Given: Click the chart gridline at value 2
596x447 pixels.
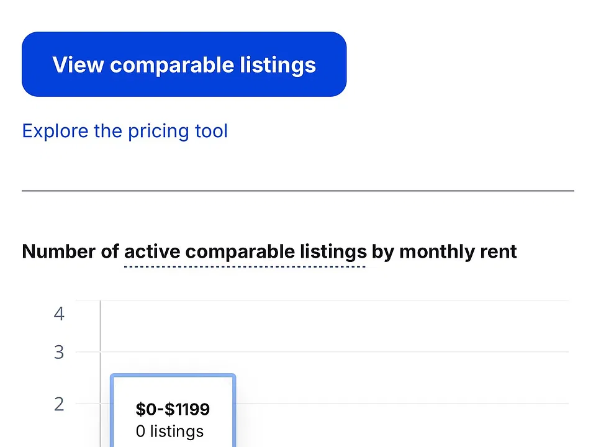Looking at the screenshot, I should pyautogui.click(x=402, y=404).
